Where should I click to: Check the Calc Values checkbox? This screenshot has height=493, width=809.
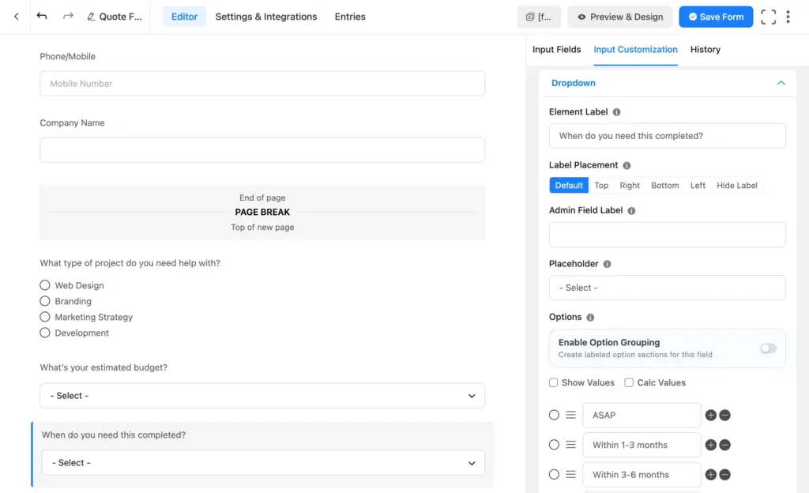[x=629, y=382]
